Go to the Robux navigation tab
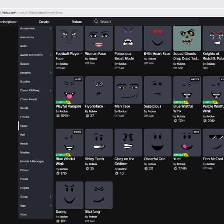The image size is (224, 224). [x=77, y=22]
